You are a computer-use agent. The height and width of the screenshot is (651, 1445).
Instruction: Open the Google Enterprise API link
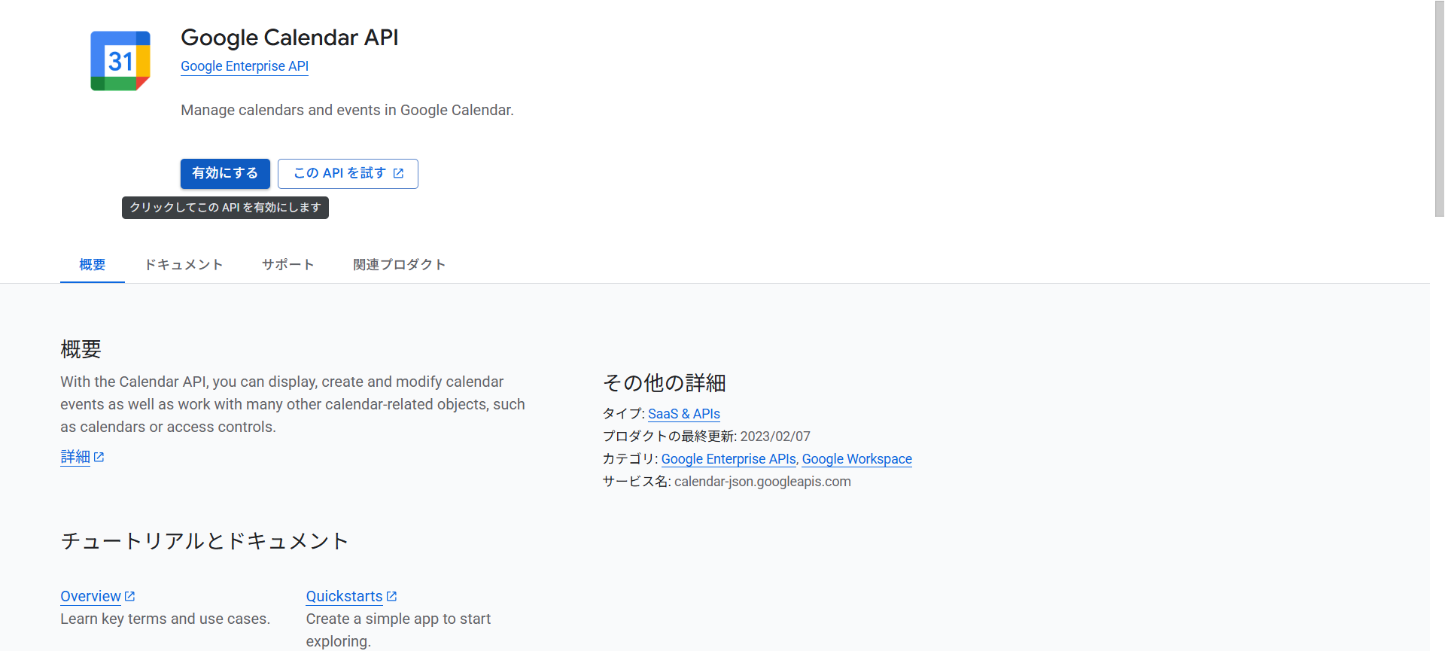[245, 66]
